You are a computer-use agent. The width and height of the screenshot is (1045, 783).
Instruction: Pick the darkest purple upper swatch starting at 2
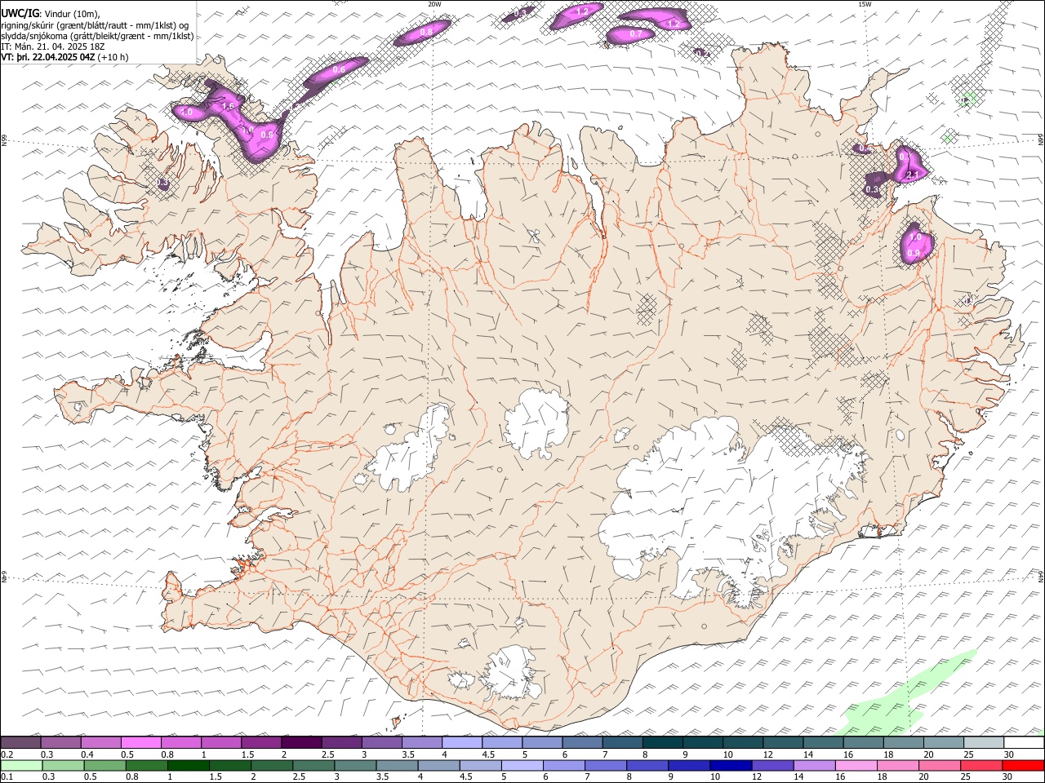(x=301, y=742)
